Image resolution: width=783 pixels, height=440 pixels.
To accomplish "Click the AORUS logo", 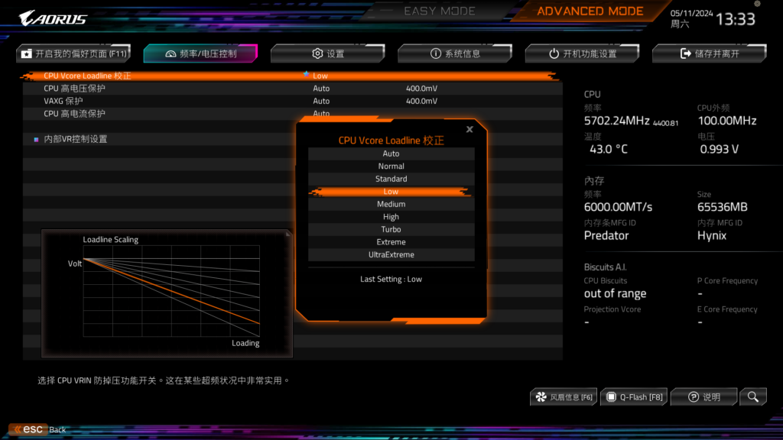I will 53,18.
